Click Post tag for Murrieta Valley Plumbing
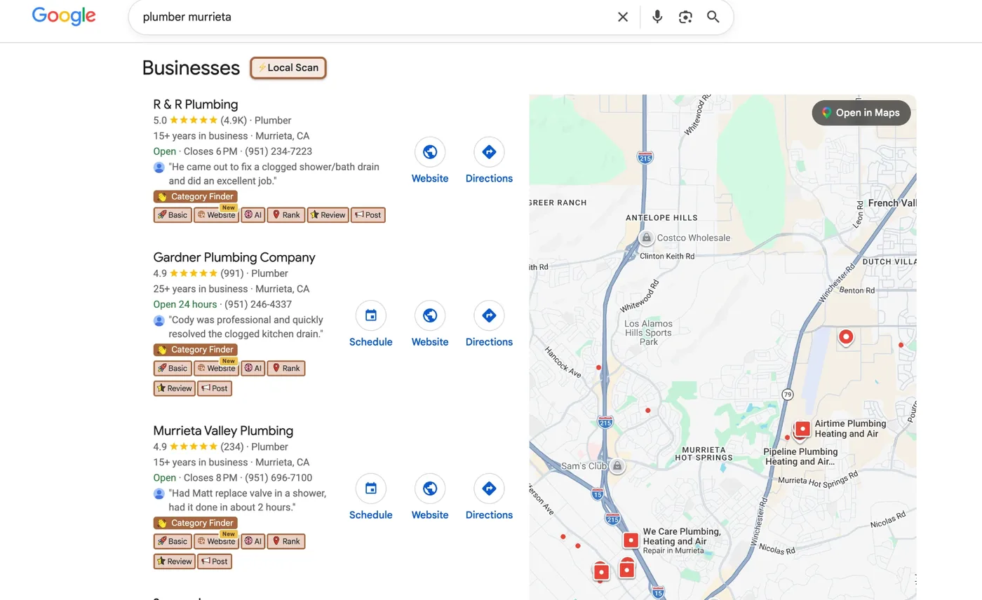 pyautogui.click(x=215, y=561)
